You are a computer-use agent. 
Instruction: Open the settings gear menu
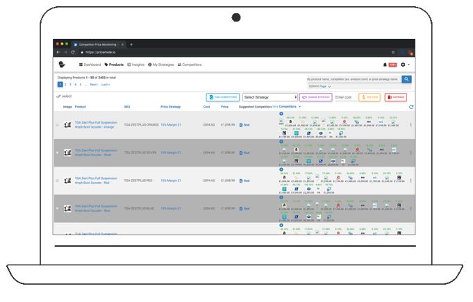[x=404, y=65]
